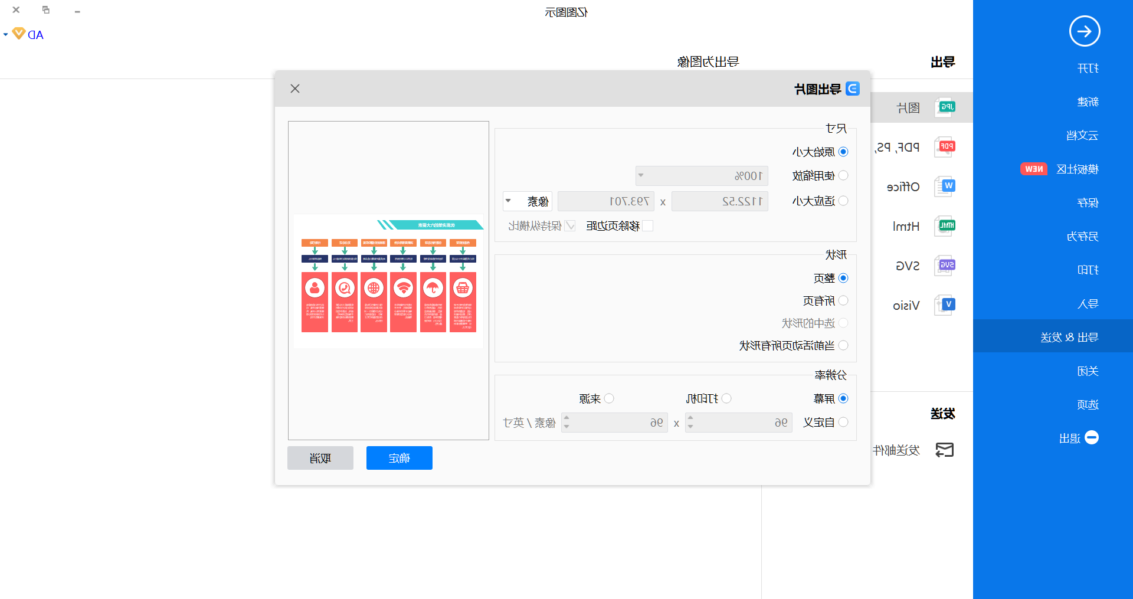Click the Office export option label

[903, 187]
